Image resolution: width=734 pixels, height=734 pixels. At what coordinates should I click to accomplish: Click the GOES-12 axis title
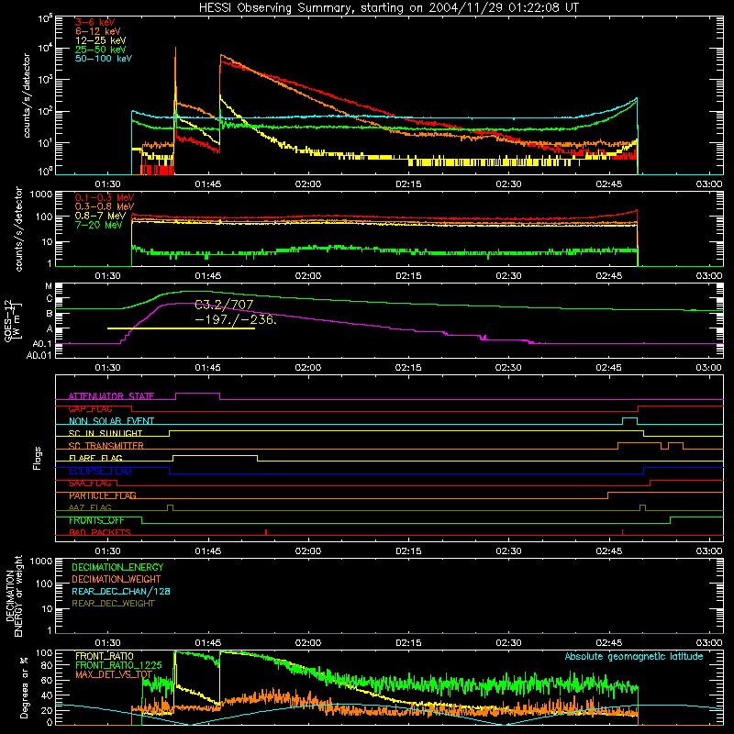(13, 320)
